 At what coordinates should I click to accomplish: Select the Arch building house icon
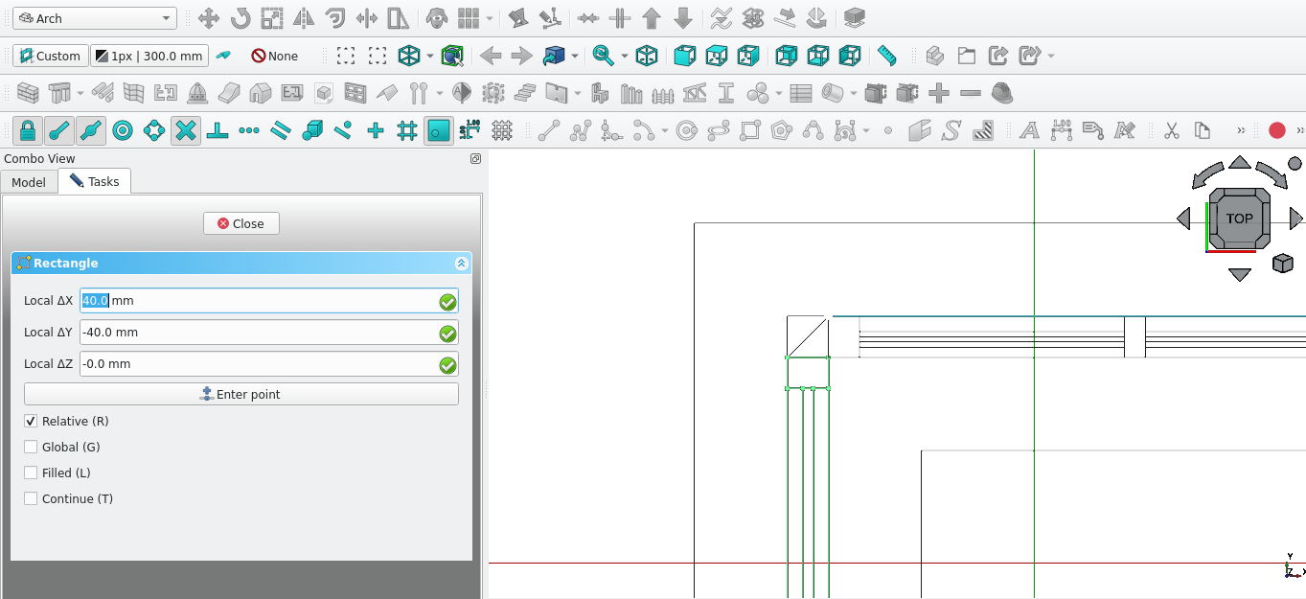coord(260,94)
